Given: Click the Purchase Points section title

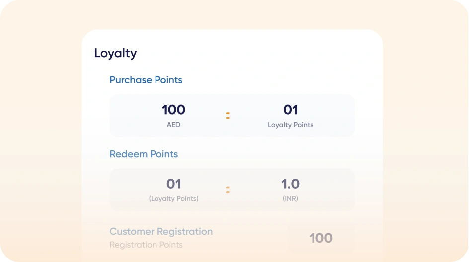Looking at the screenshot, I should (146, 80).
